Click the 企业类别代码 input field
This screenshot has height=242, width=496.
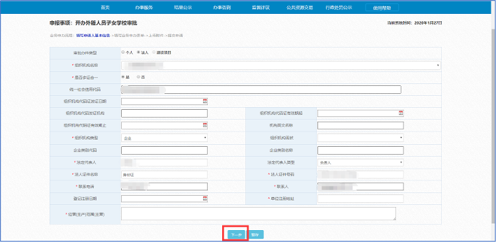point(164,150)
